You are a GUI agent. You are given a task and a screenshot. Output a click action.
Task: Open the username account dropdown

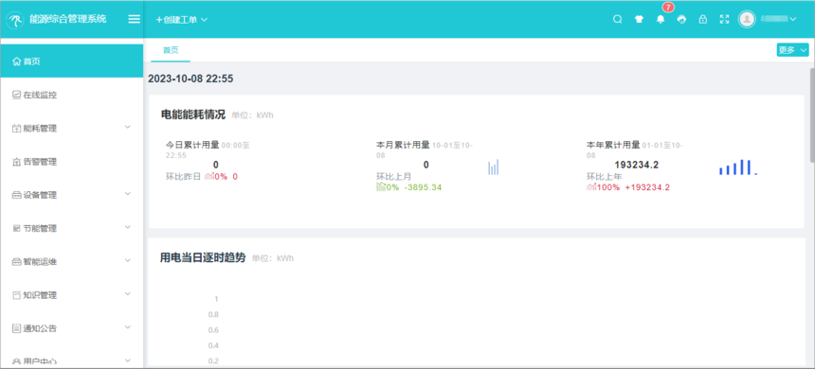point(778,19)
